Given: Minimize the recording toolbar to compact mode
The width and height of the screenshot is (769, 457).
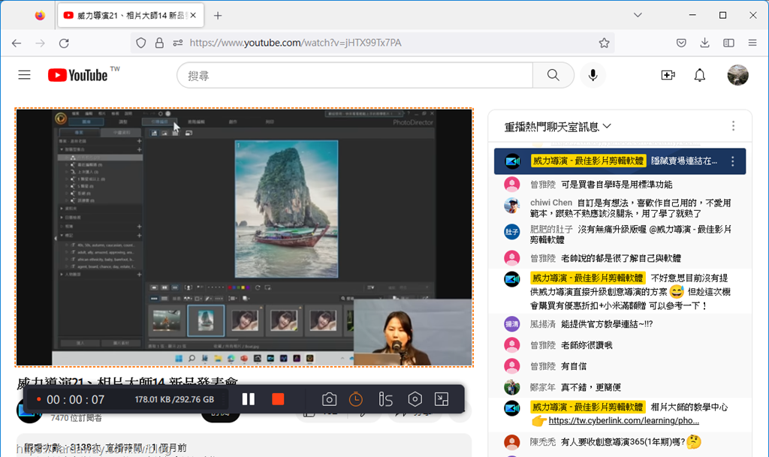Looking at the screenshot, I should coord(442,399).
